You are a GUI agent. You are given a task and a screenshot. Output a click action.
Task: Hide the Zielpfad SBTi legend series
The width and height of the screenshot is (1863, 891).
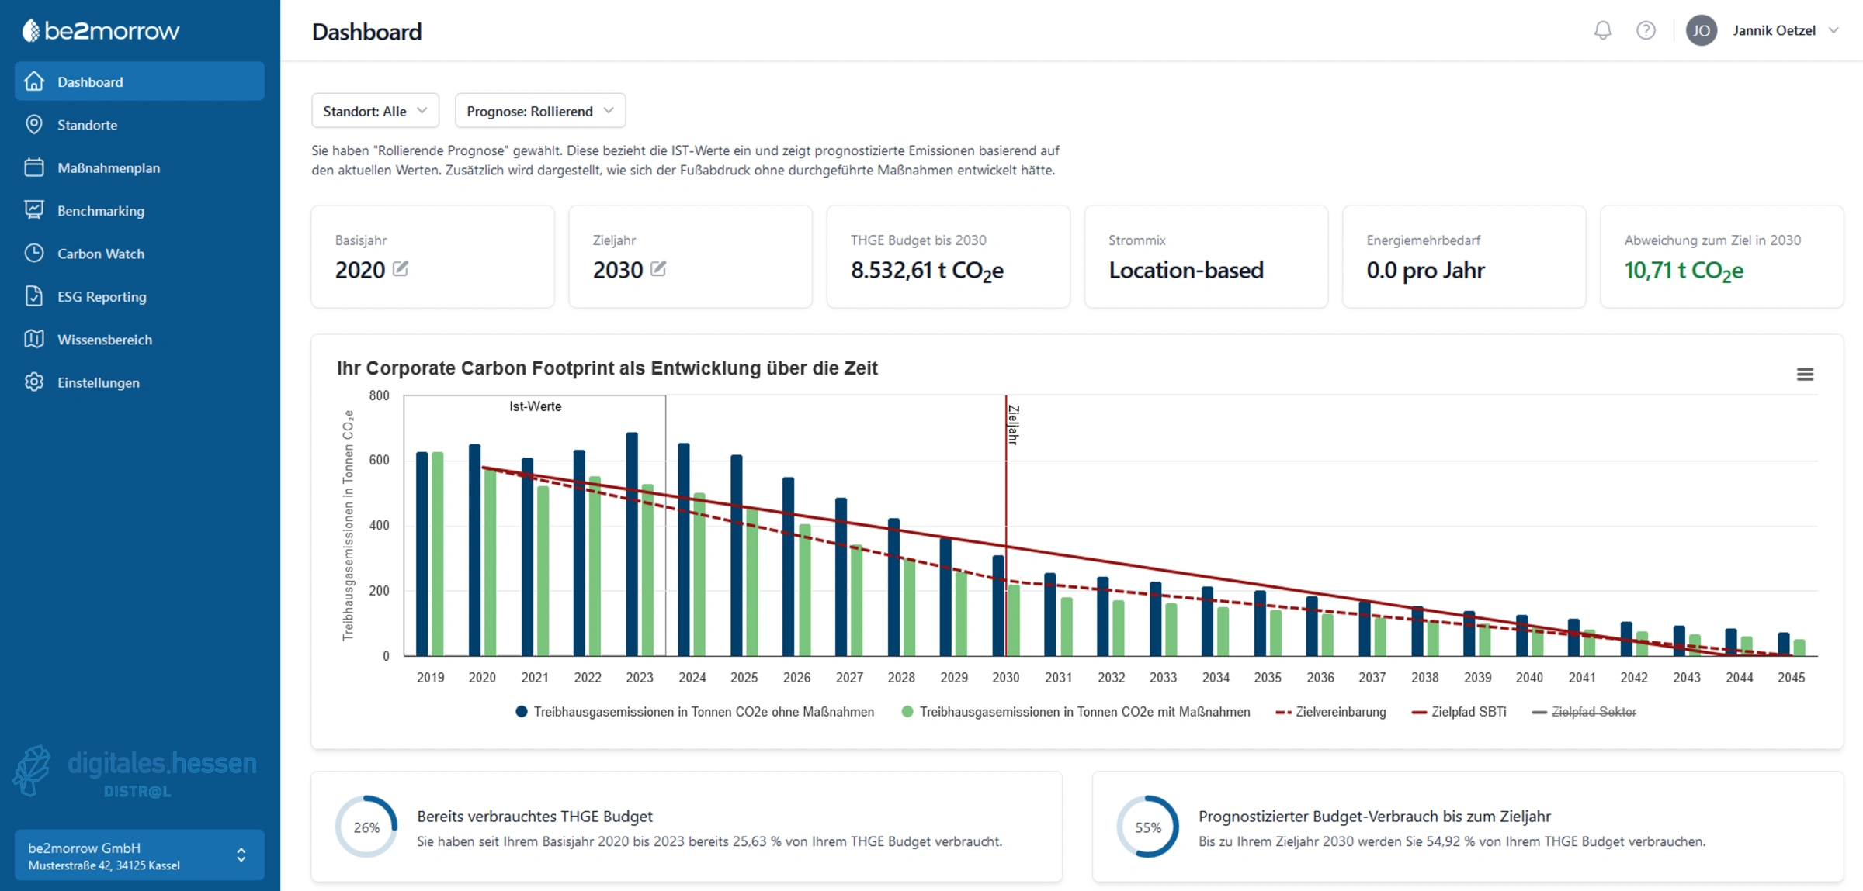[x=1468, y=712]
